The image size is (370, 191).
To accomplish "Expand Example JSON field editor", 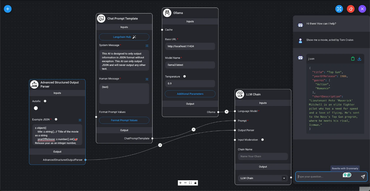I will (x=80, y=120).
